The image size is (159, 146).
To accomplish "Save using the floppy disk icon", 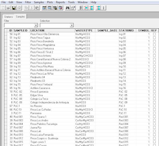I will click(14, 8).
